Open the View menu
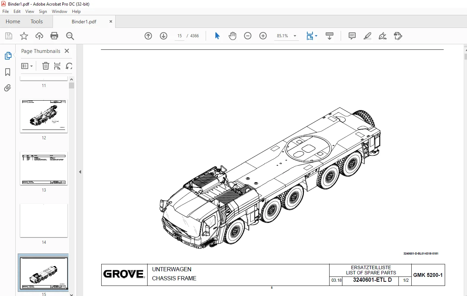Image resolution: width=467 pixels, height=296 pixels. coord(30,11)
